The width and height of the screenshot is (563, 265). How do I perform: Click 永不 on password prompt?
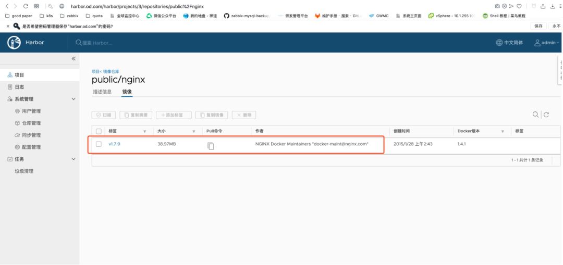point(556,26)
